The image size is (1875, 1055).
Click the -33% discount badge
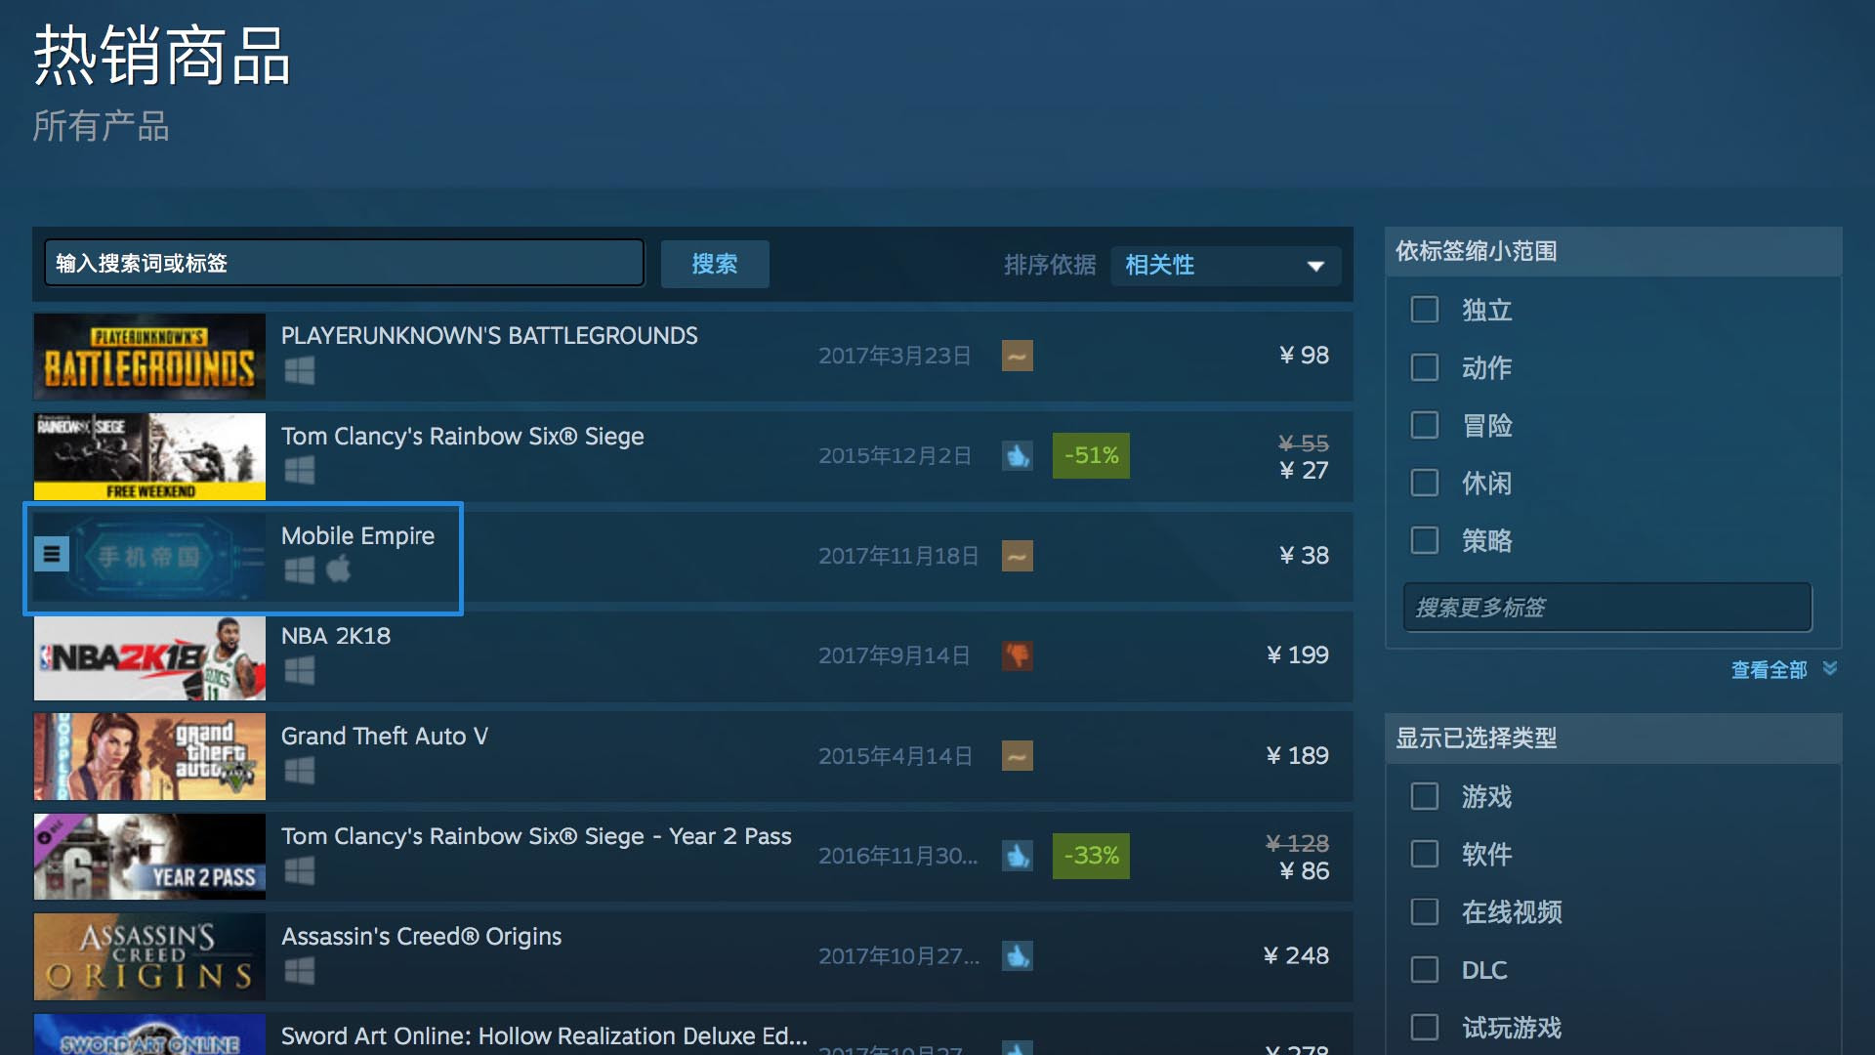click(x=1091, y=856)
